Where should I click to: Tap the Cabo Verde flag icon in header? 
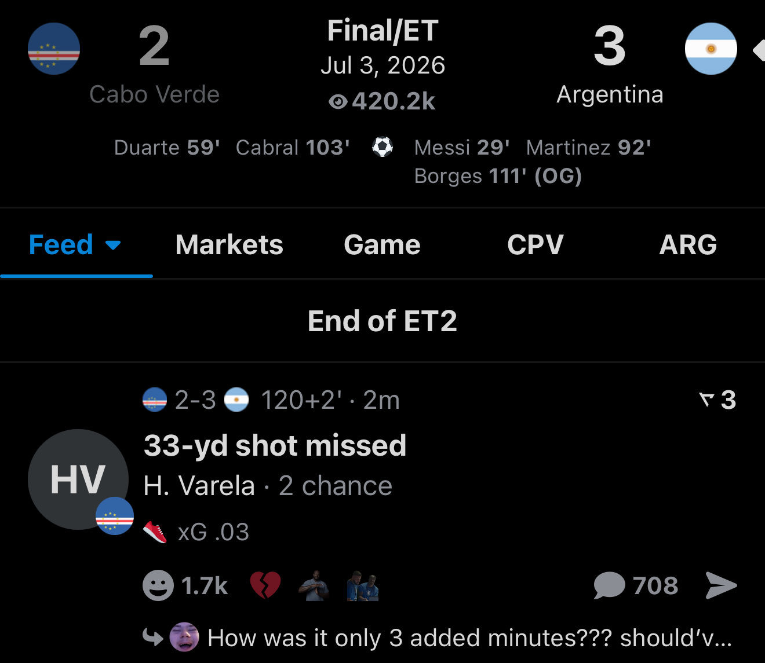click(x=54, y=49)
